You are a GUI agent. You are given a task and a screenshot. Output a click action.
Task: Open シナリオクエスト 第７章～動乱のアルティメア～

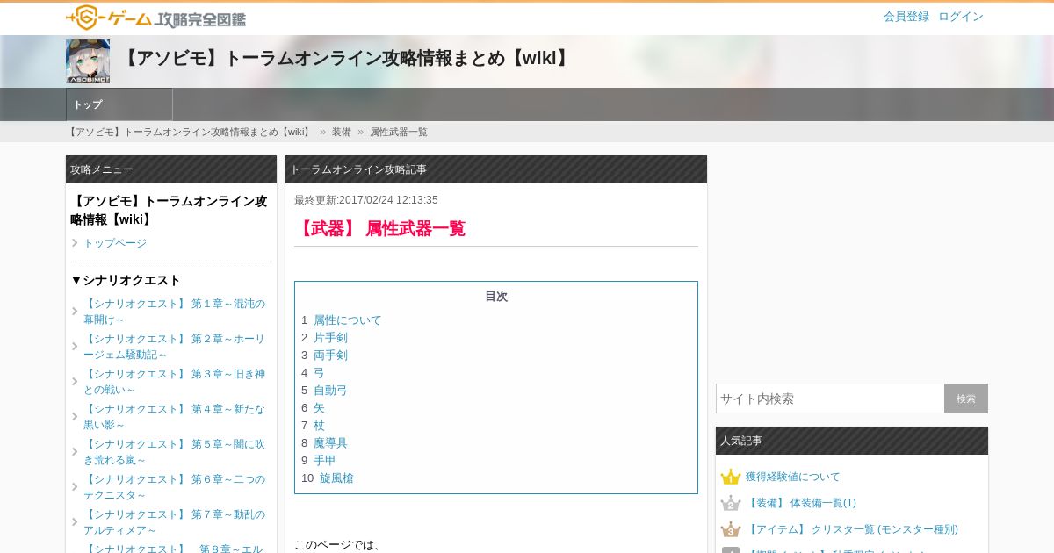[174, 522]
